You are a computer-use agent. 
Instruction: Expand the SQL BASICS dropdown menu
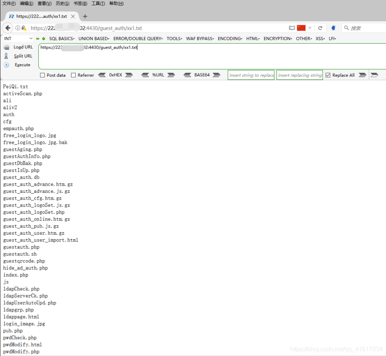pos(61,38)
